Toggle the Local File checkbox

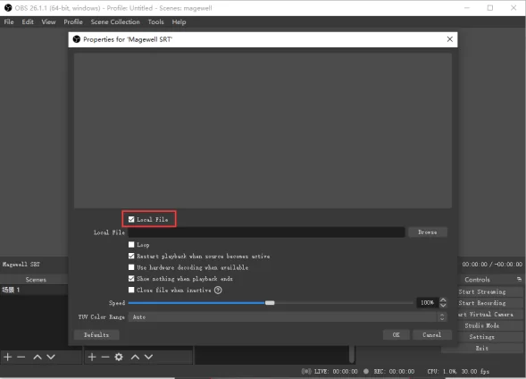[131, 219]
